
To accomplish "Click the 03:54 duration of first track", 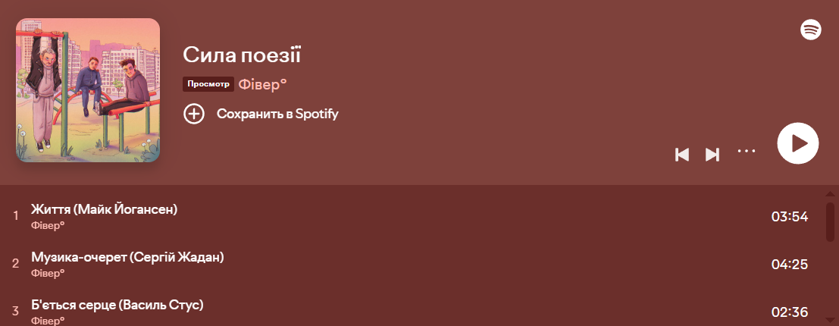I will tap(790, 217).
